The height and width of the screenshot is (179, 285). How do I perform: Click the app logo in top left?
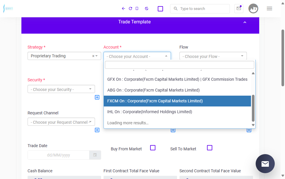[x=8, y=8]
